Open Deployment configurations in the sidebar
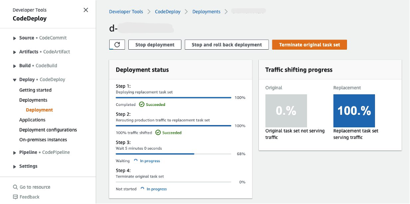Screen dimensions: 410x204 click(x=48, y=130)
